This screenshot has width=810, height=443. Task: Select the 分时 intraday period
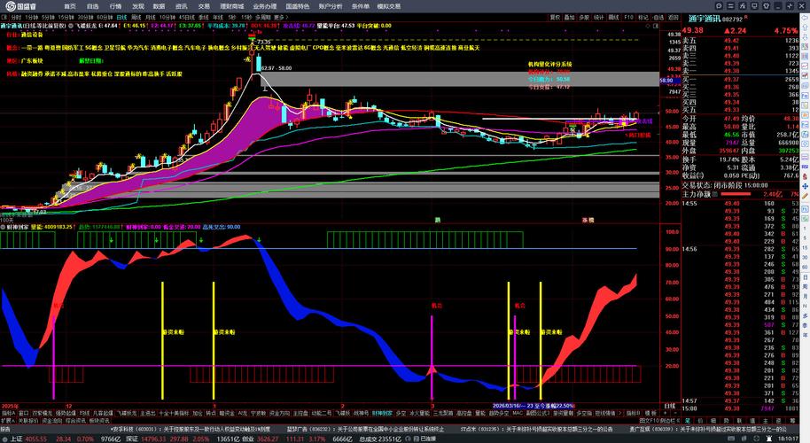click(x=16, y=17)
